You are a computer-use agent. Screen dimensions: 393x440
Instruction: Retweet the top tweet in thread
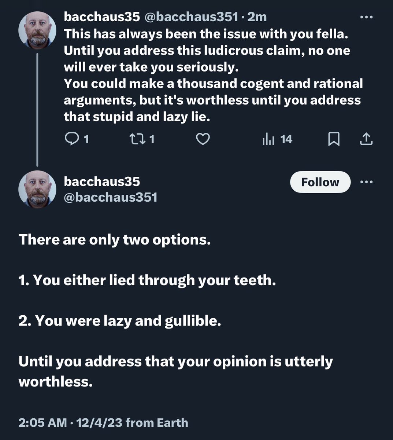tap(137, 139)
